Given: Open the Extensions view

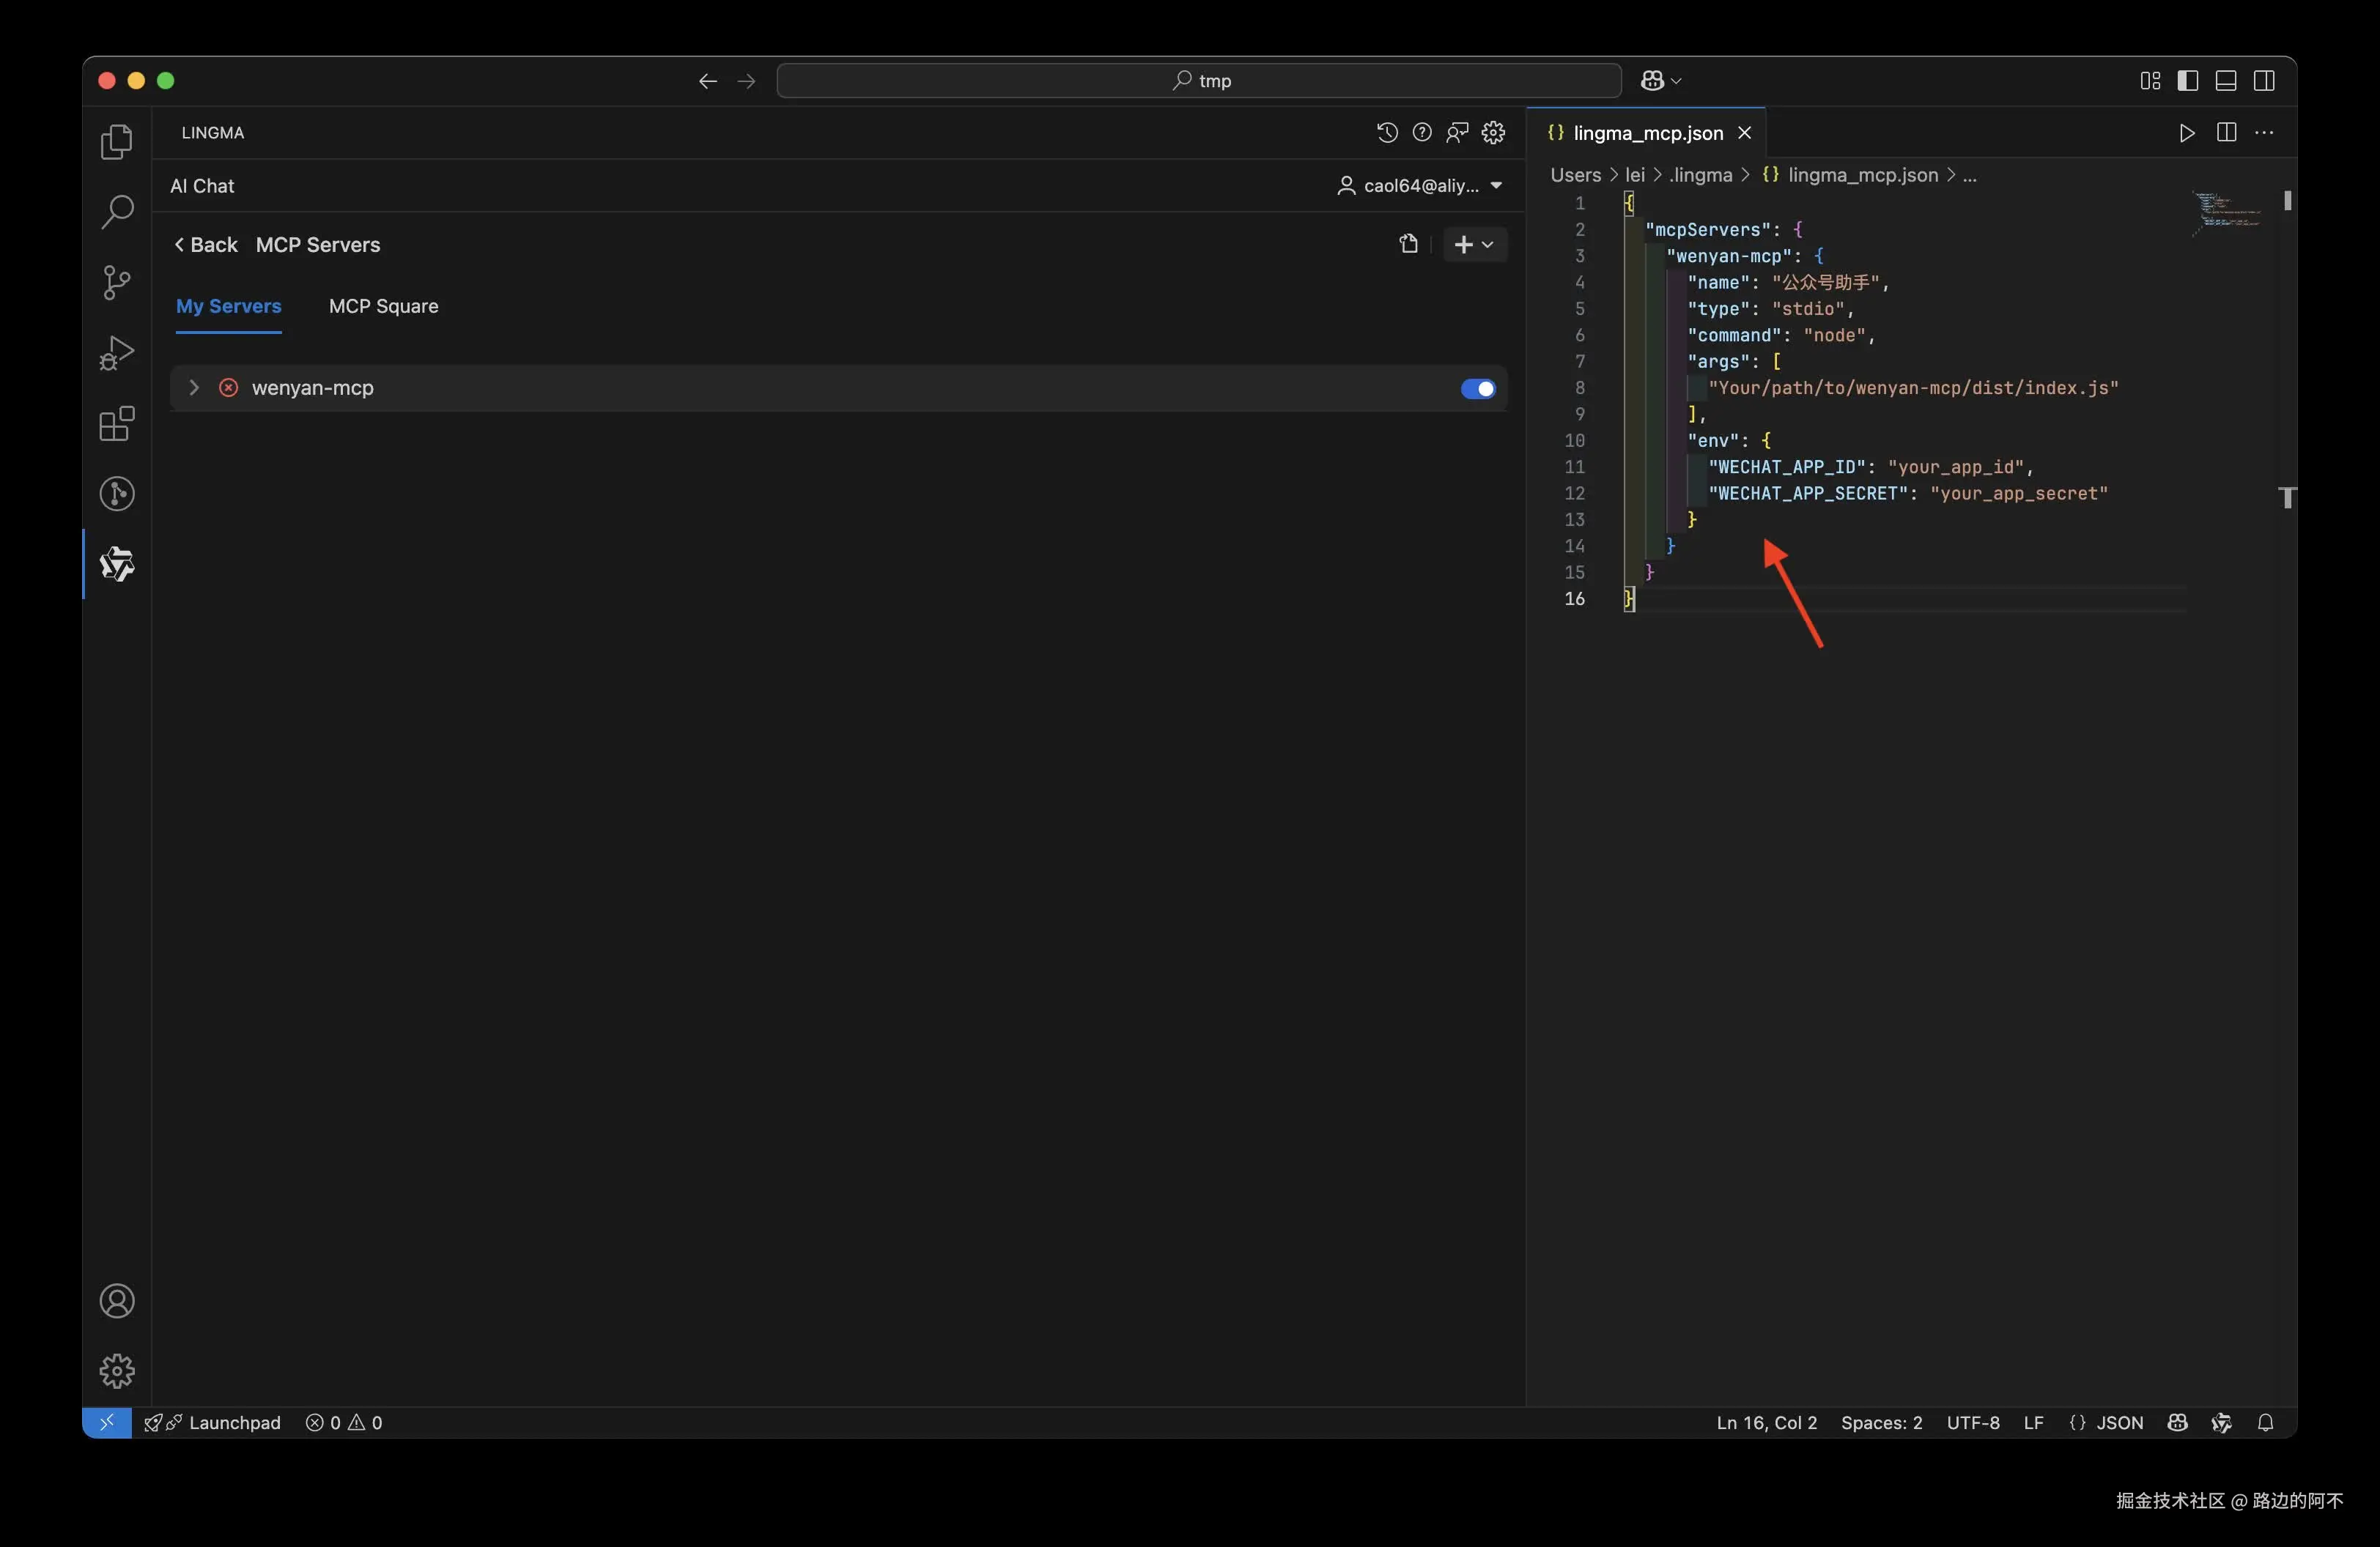Looking at the screenshot, I should coord(117,423).
